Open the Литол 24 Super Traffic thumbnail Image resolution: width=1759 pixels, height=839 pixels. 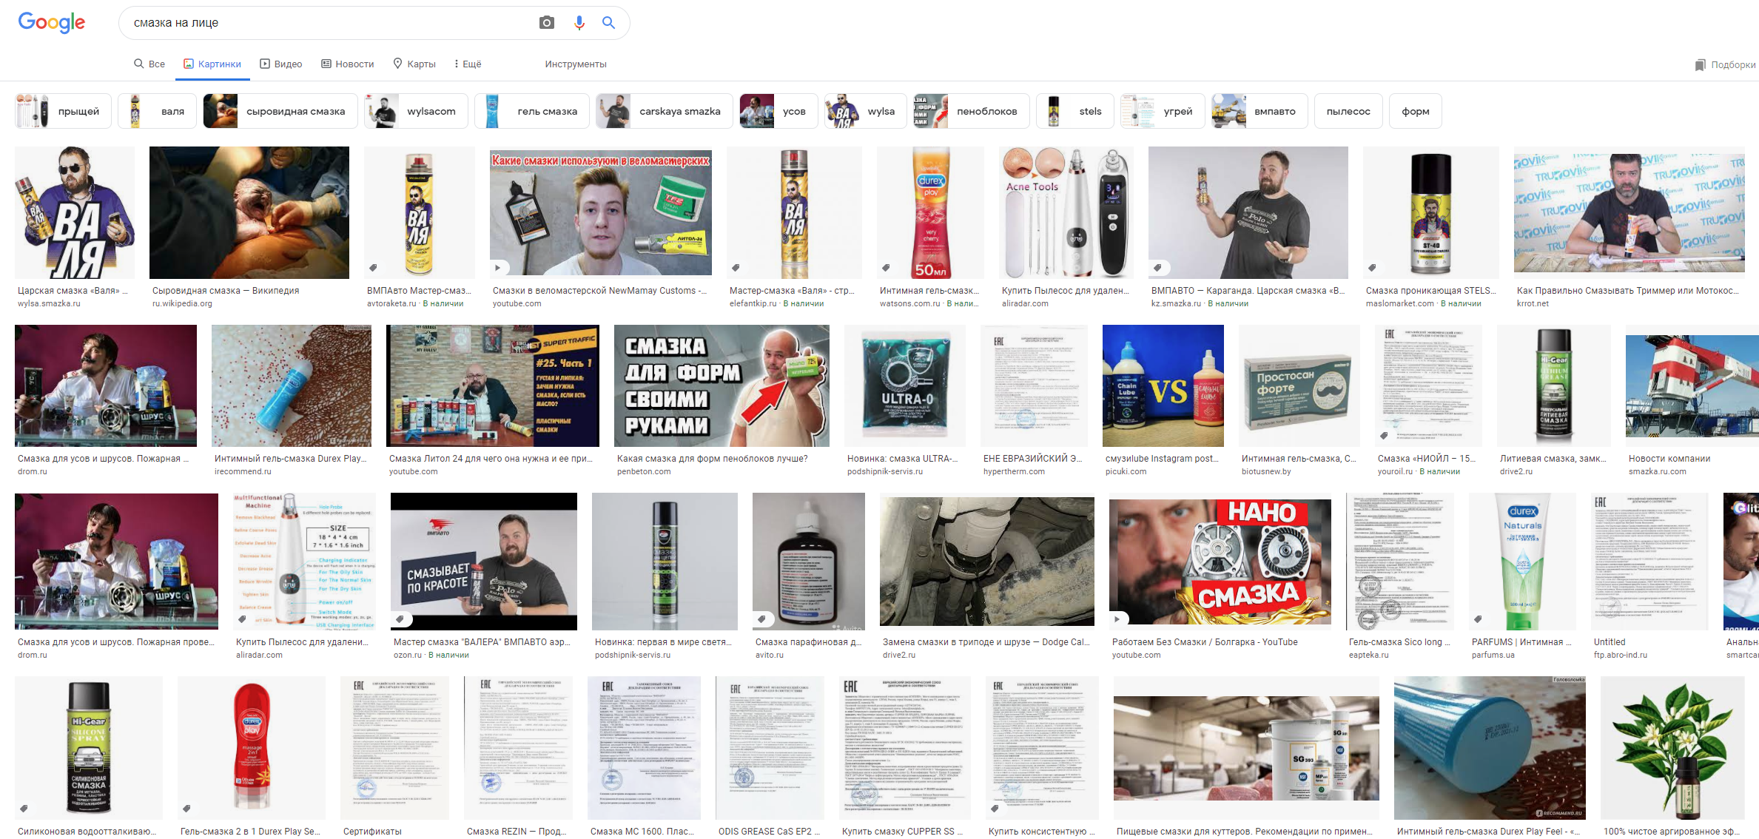coord(493,385)
